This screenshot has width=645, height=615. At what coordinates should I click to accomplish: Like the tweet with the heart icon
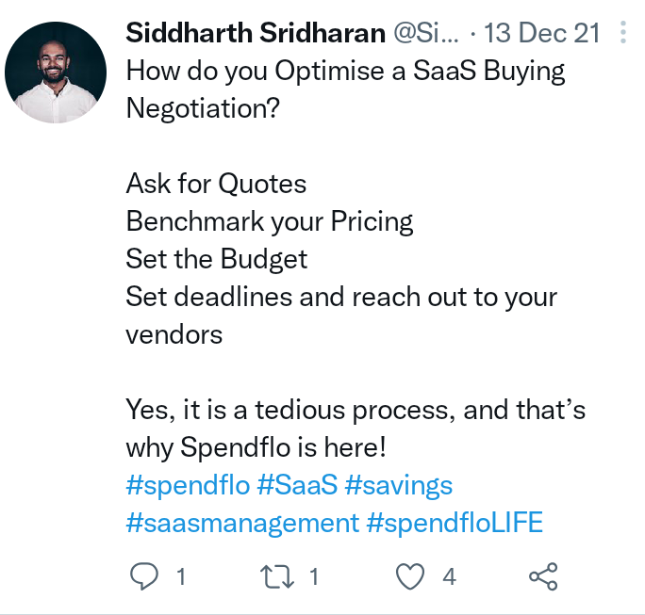[x=410, y=576]
